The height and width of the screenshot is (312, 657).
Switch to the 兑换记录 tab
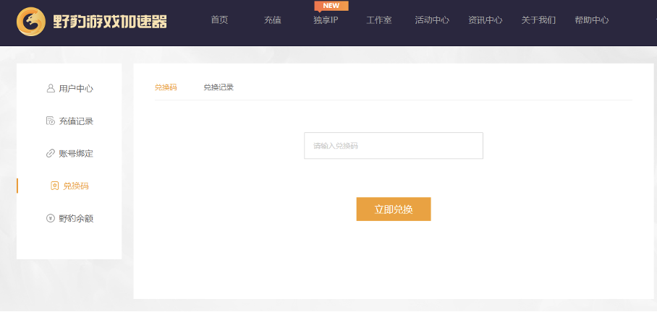[219, 87]
